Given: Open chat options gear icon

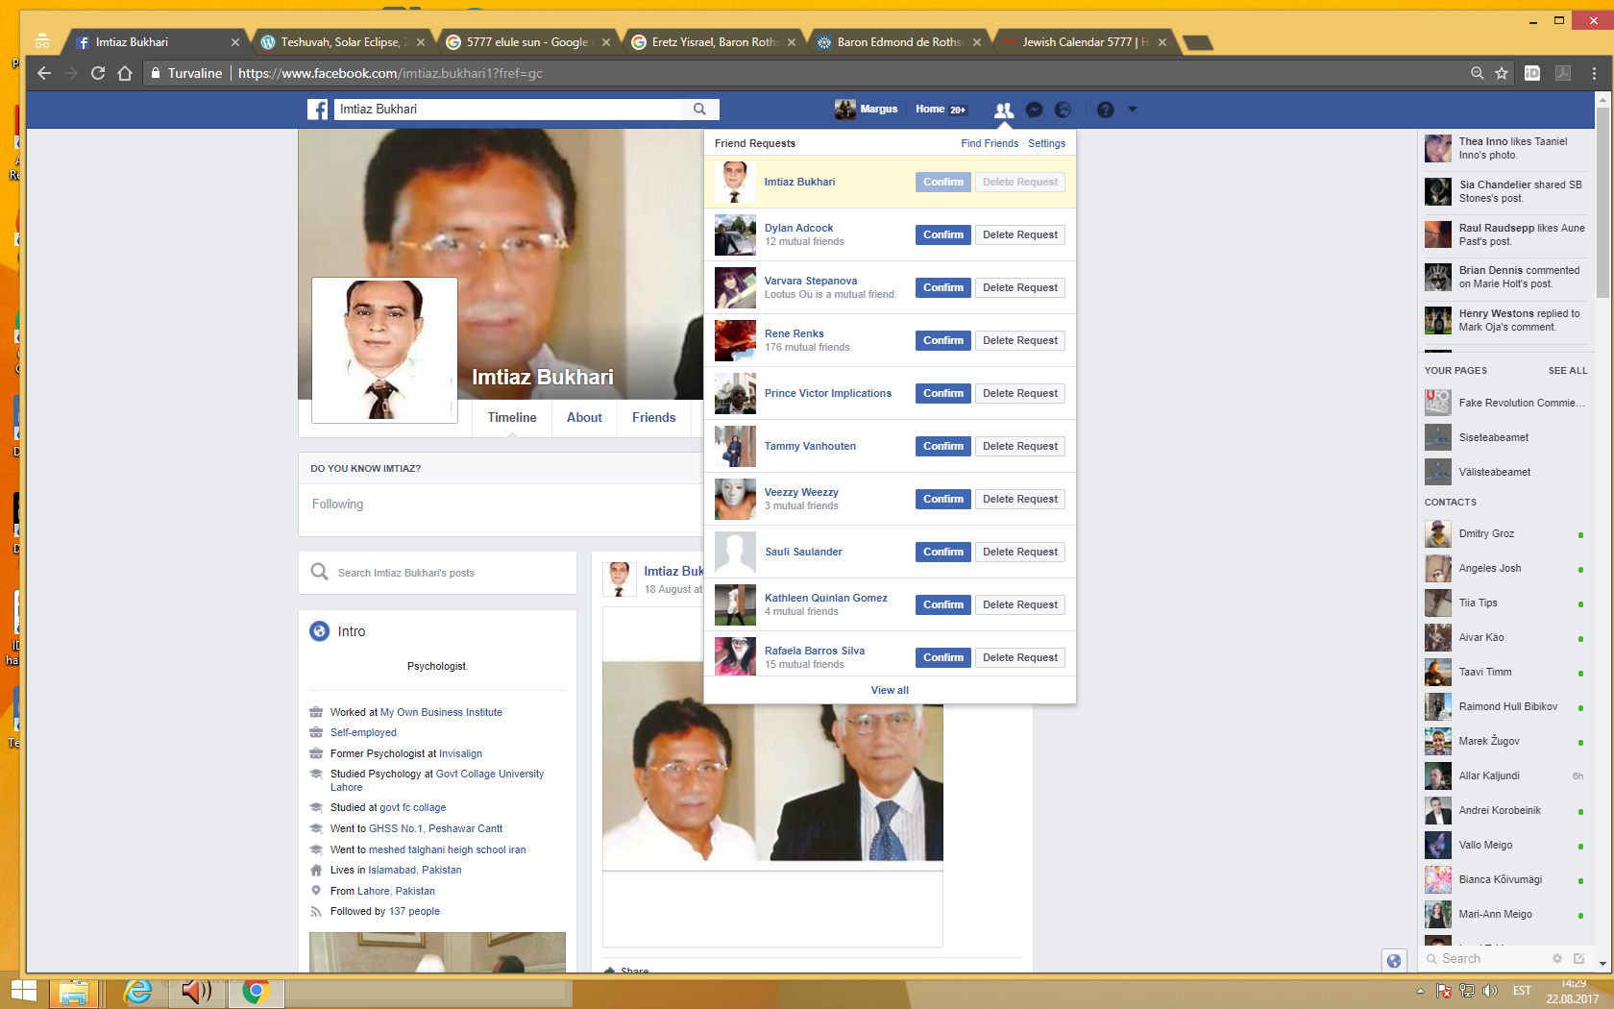Looking at the screenshot, I should click(x=1557, y=958).
